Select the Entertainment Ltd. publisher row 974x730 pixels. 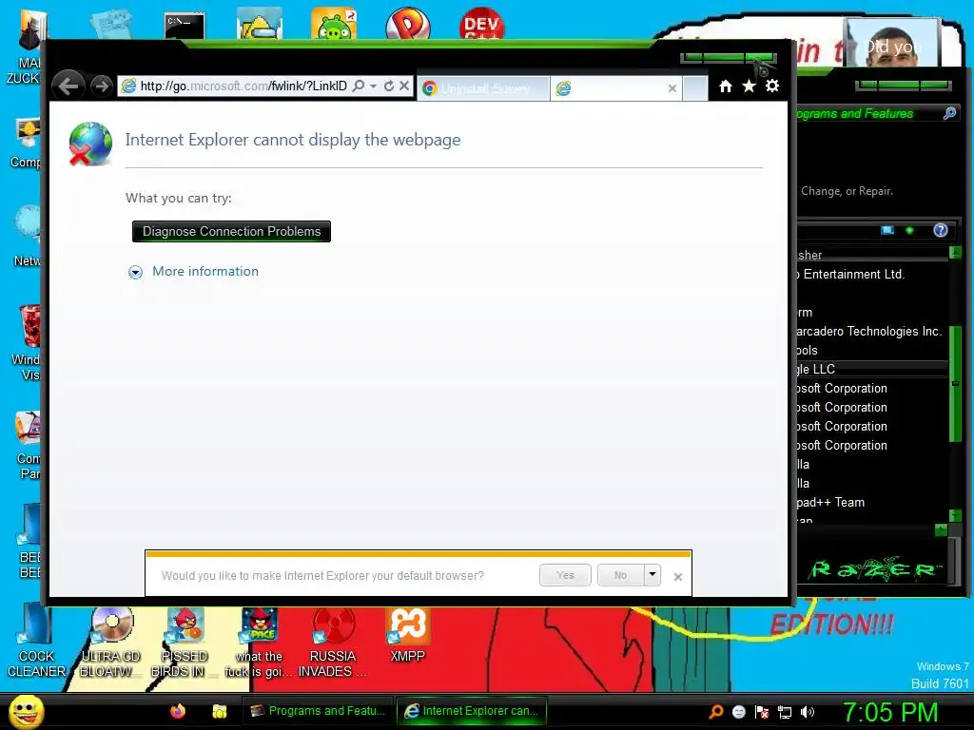(x=871, y=274)
